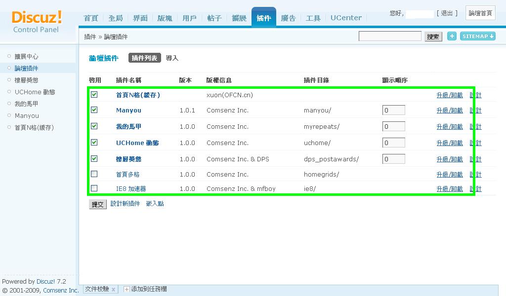Click 升級/卸載 for the 首頁N格(緩存) plugin
This screenshot has width=506, height=296.
[450, 95]
